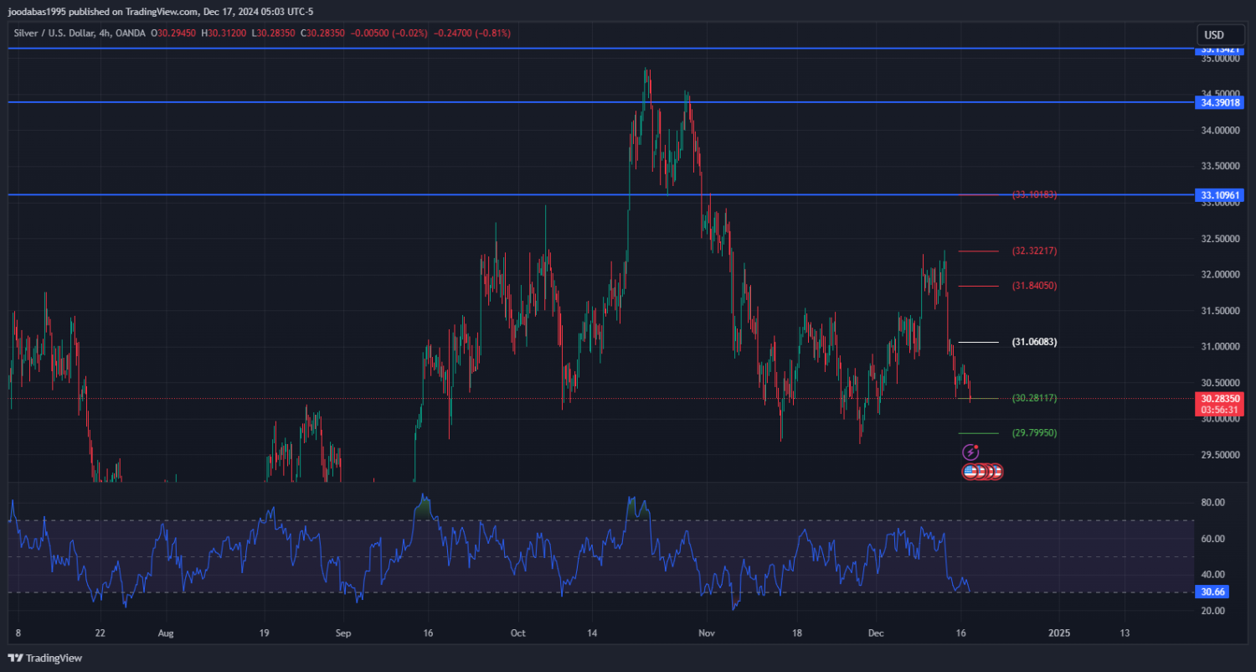1256x672 pixels.
Task: Click the 2025 label on time axis
Action: [1059, 633]
